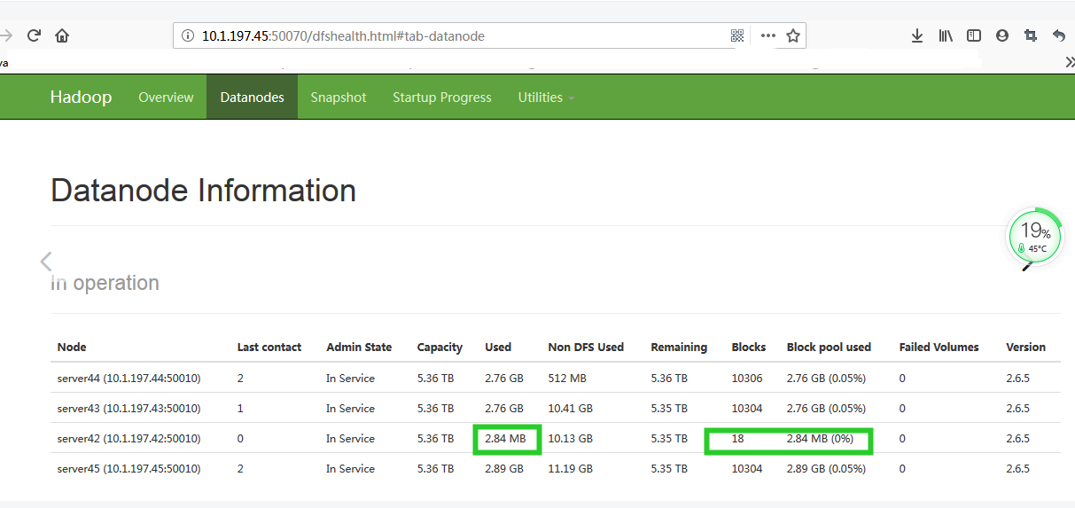Click the 10306 blocks value for server44

tap(747, 378)
